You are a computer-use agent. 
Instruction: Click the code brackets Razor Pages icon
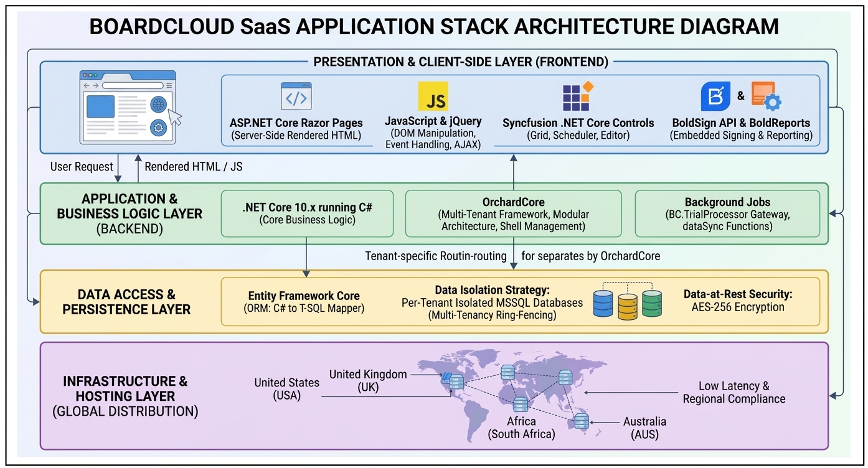(296, 96)
